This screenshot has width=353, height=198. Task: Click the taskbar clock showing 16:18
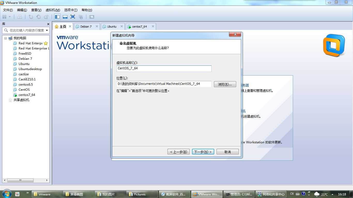point(342,194)
